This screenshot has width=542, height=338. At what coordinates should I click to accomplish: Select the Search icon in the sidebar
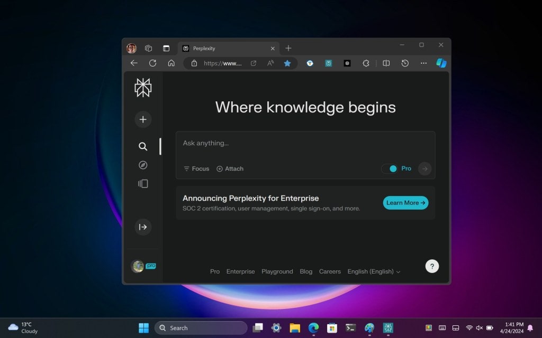pos(143,146)
